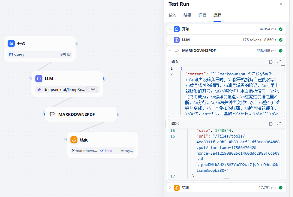Close the Test Run panel

[x=281, y=4]
